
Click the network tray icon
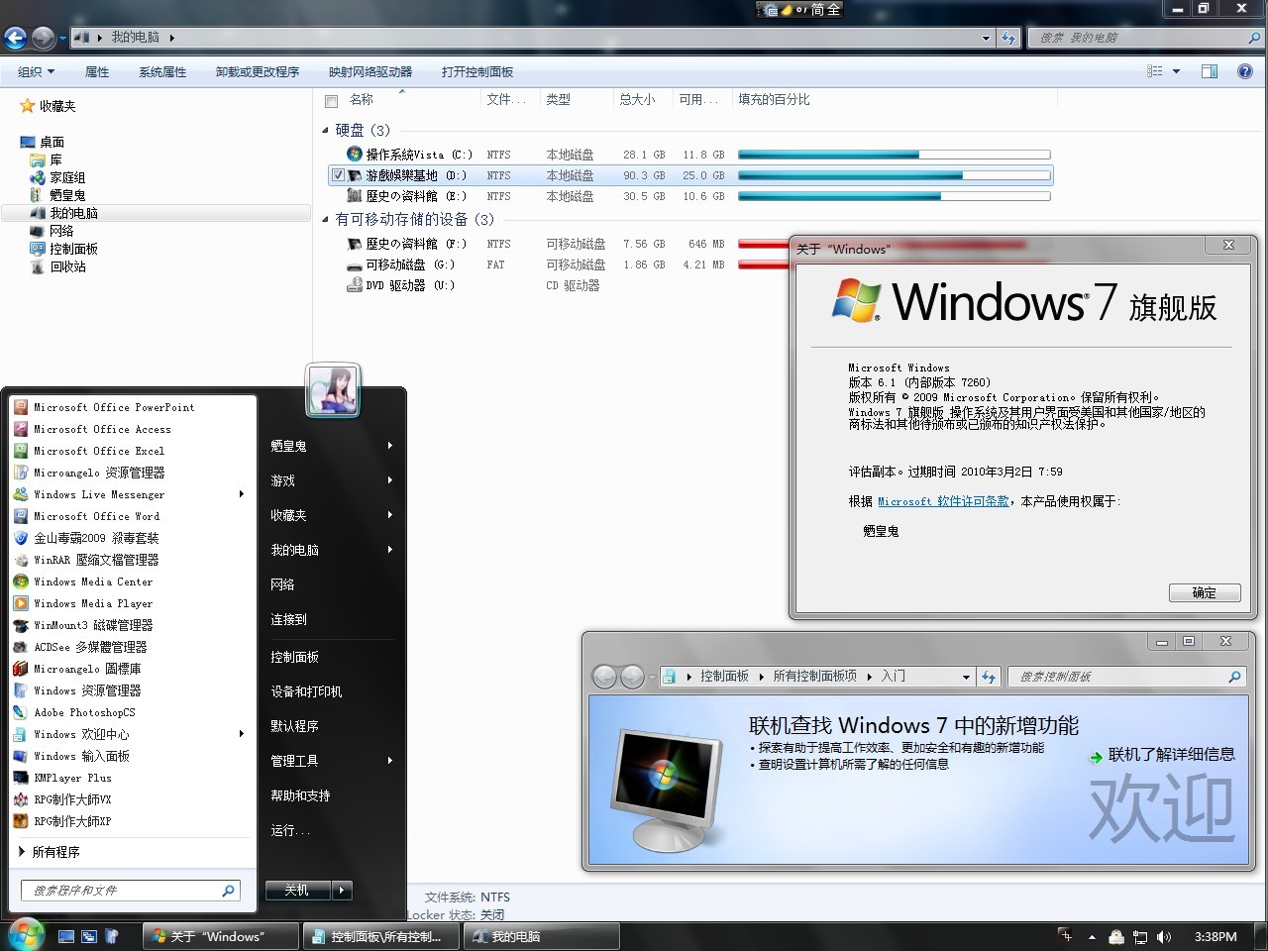[x=1140, y=936]
